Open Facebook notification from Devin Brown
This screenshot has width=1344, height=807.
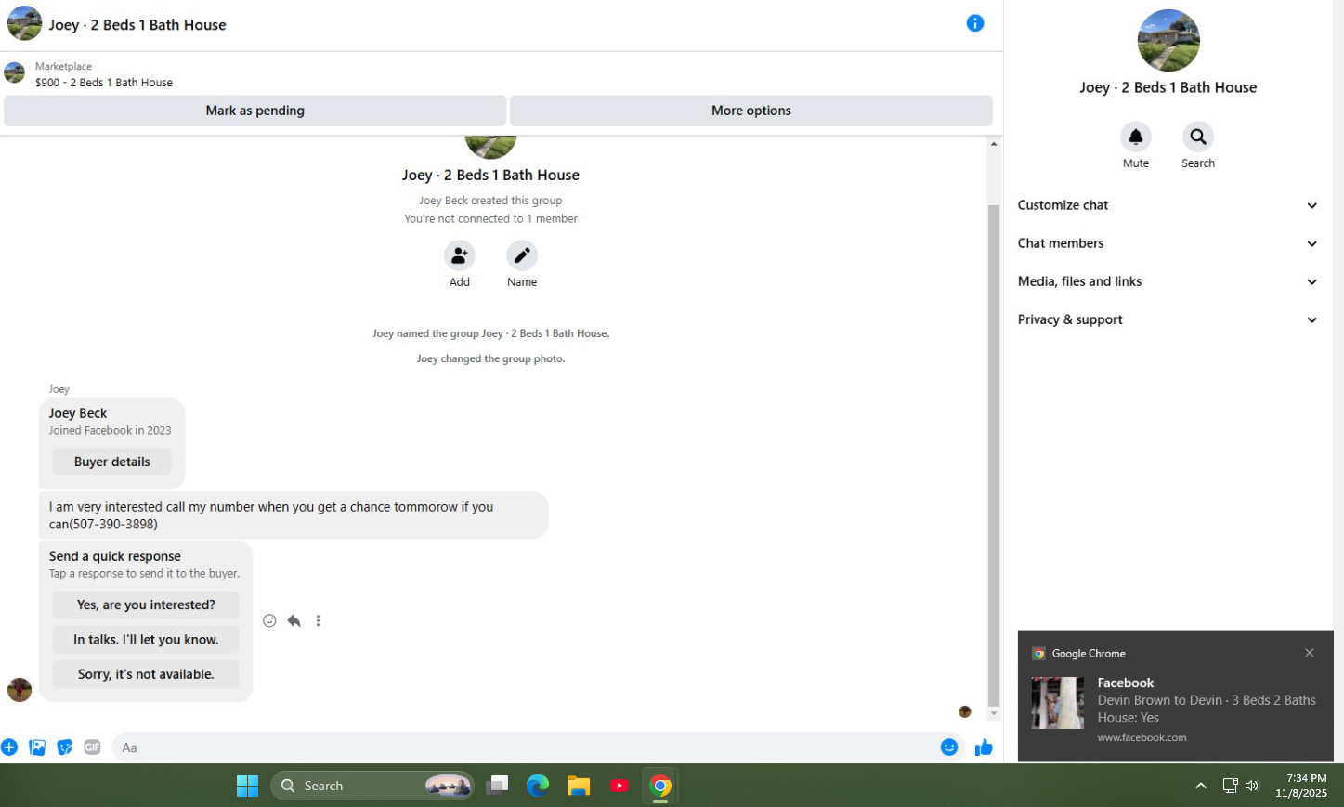(1175, 696)
